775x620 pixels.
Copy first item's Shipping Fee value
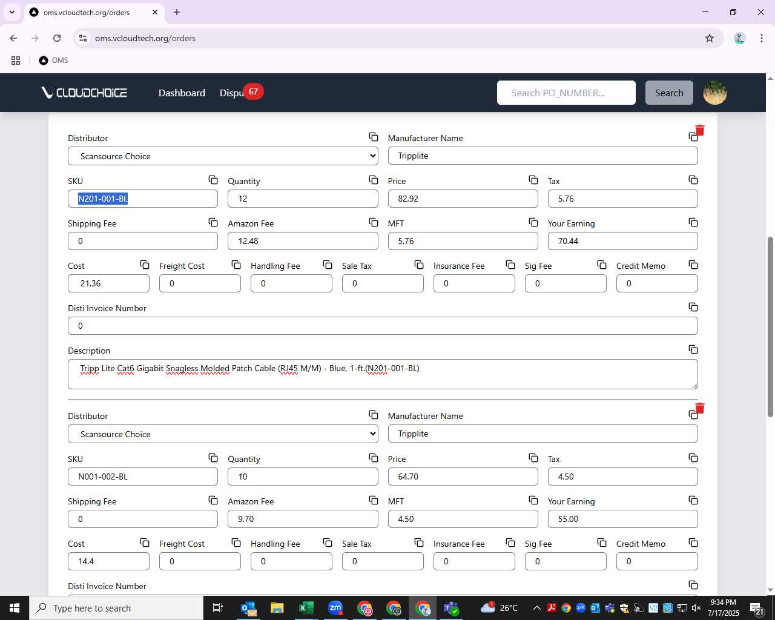213,222
